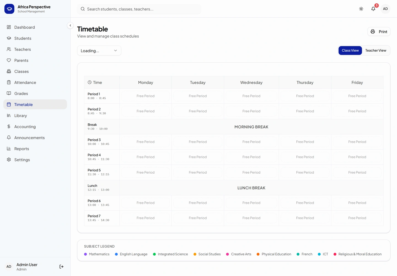
Task: Click the Physical Education orange legend dot
Action: [x=258, y=254]
